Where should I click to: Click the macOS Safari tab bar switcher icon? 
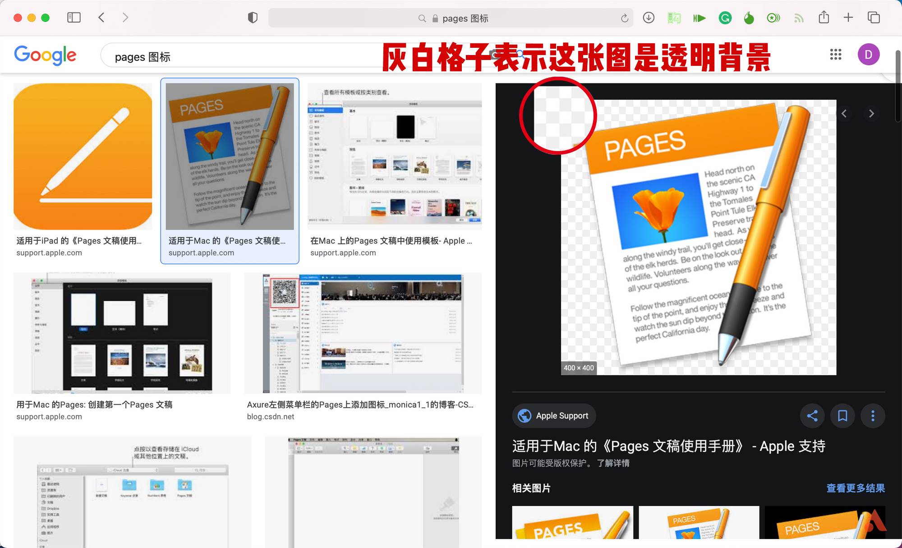click(x=874, y=18)
